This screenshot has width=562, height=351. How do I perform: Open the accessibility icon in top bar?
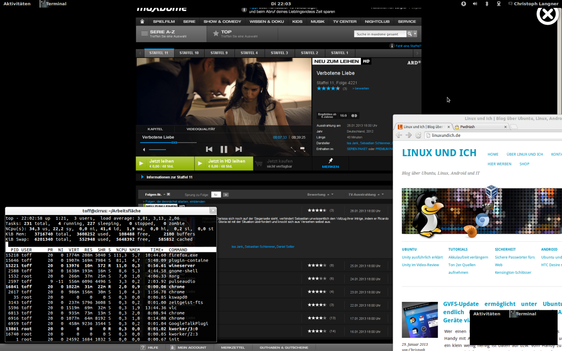pyautogui.click(x=464, y=4)
